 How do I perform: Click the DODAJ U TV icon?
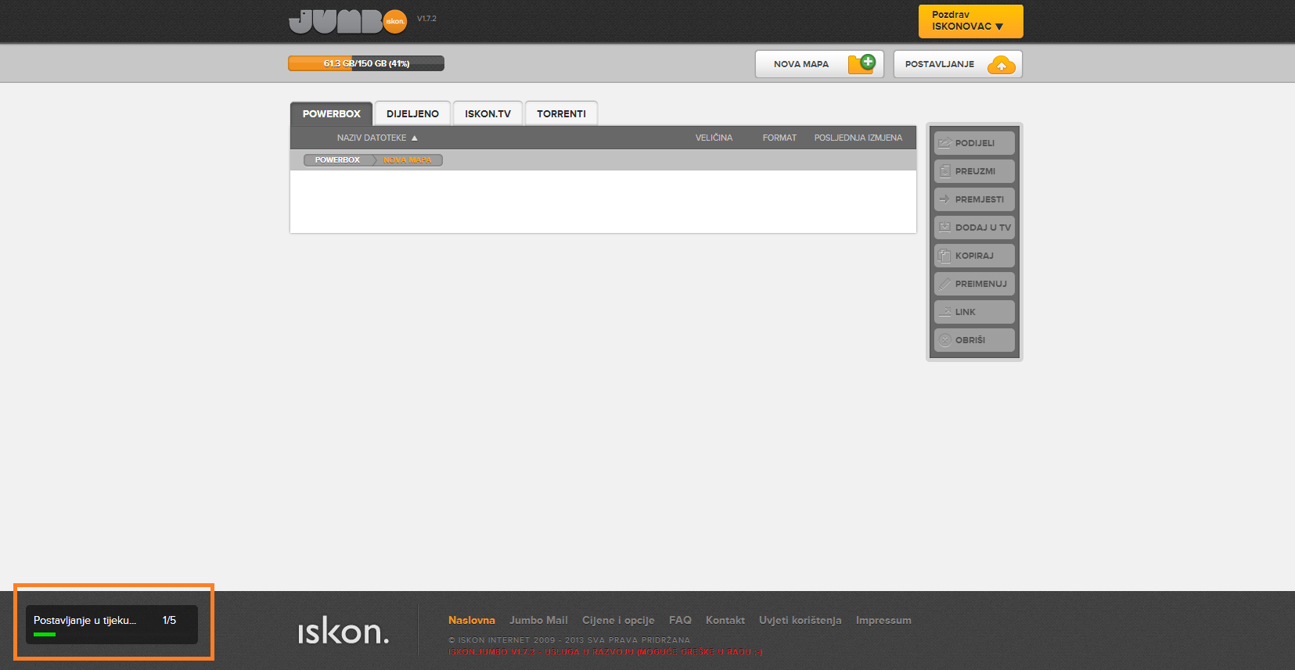coord(945,228)
